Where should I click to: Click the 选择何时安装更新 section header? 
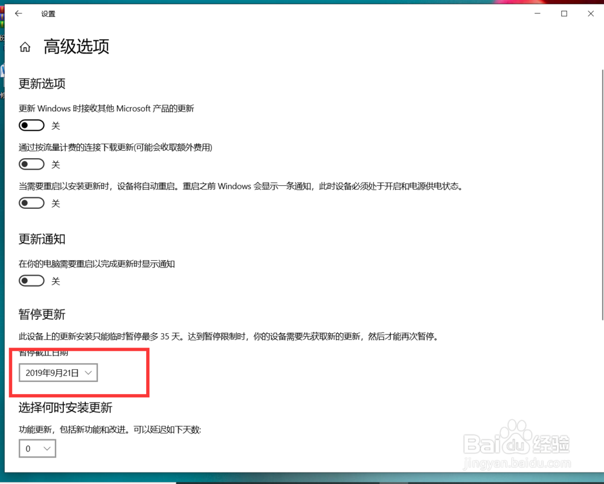pos(65,407)
